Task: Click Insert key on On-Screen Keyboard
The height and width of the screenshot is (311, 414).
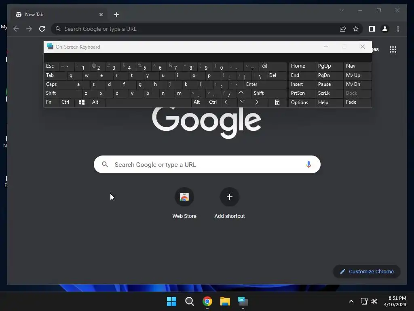Action: click(302, 84)
